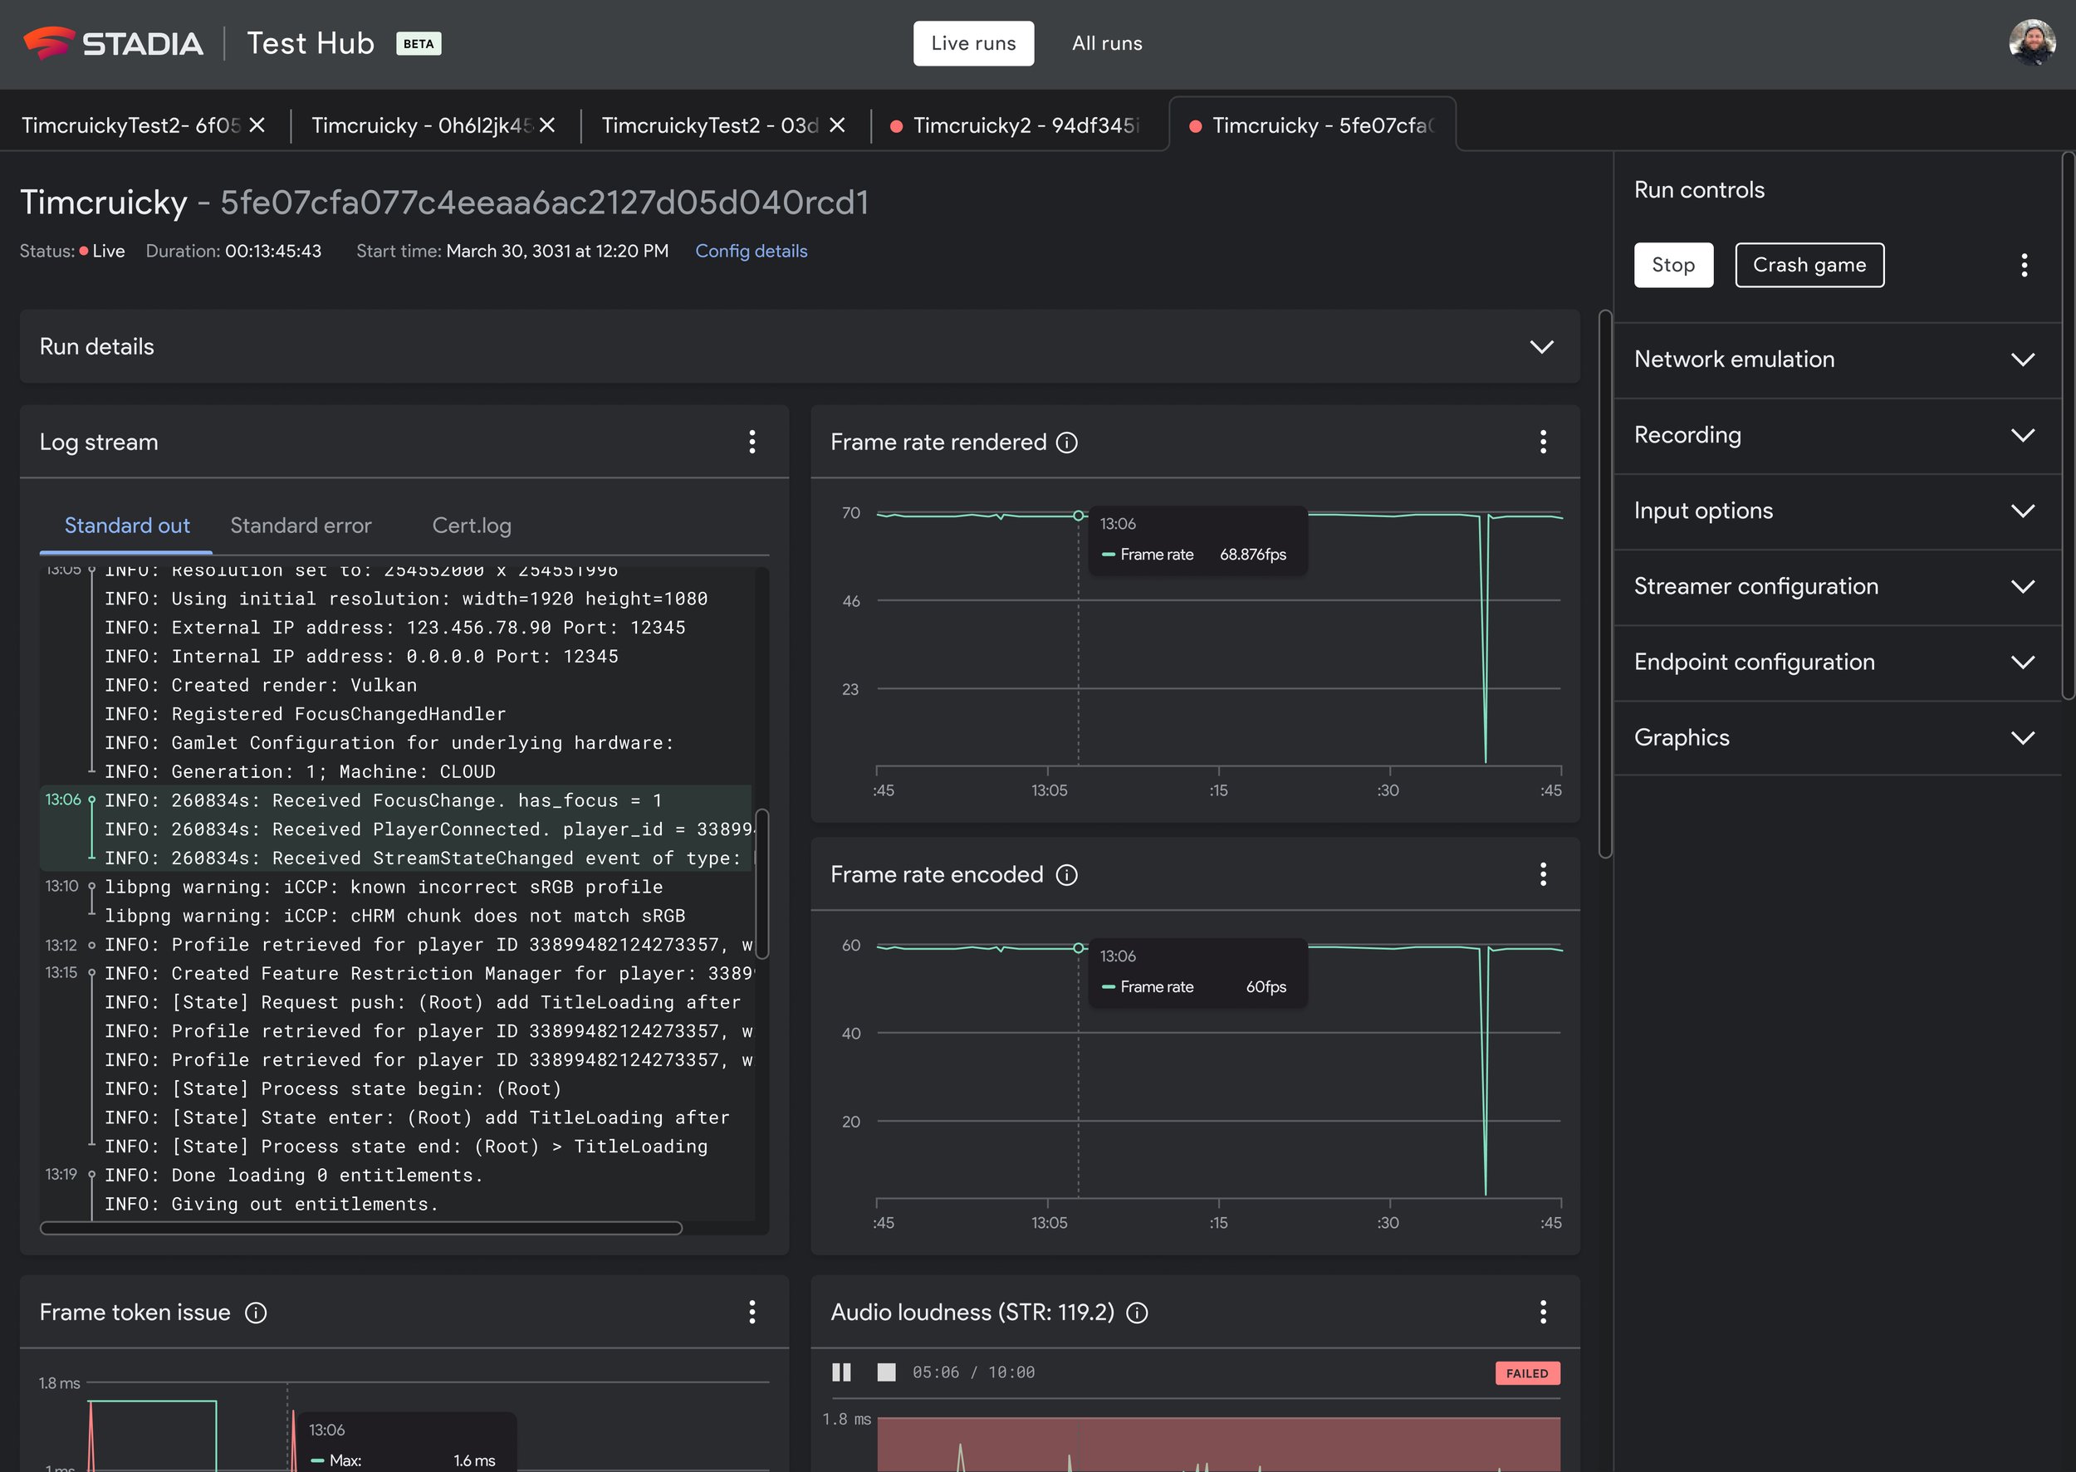Click log line 'INFO: Created render: Vulkan'

point(261,685)
